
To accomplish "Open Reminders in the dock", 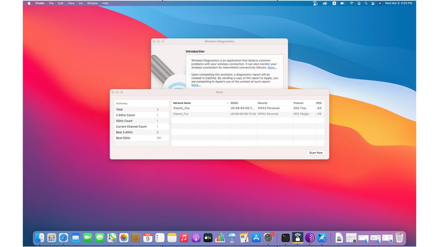I will pyautogui.click(x=160, y=238).
